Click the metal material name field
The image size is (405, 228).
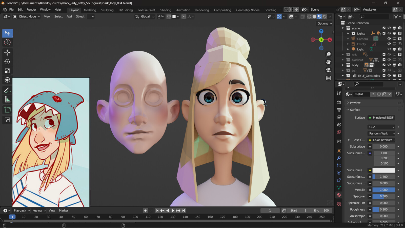[361, 94]
